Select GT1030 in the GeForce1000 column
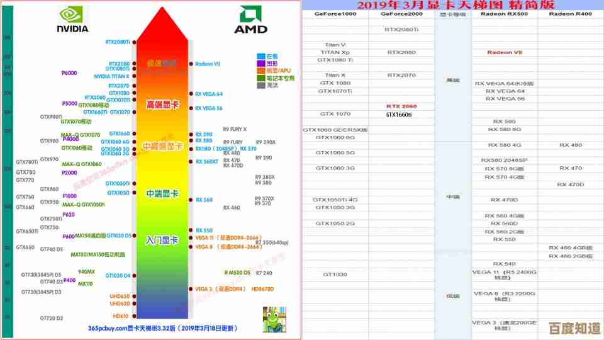Viewport: 604px width, 340px height. click(x=335, y=275)
